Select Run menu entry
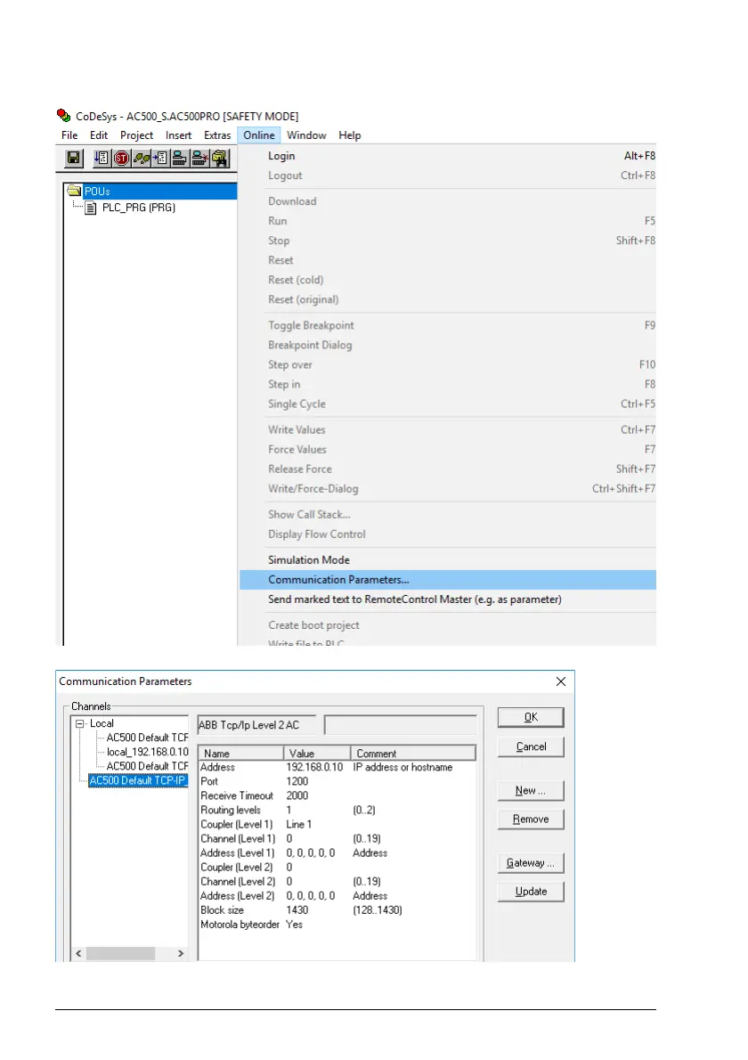This screenshot has height=1060, width=748. [x=448, y=220]
